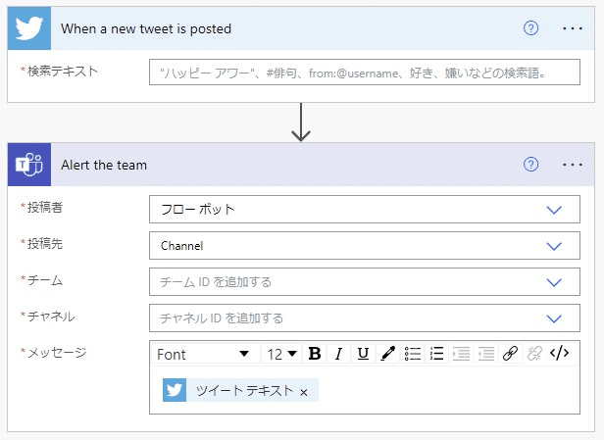Image resolution: width=604 pixels, height=440 pixels.
Task: Click the Twitter bird icon on trigger card
Action: coord(29,28)
